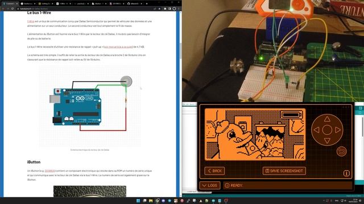Switch to the second browser tab

(x=28, y=4)
